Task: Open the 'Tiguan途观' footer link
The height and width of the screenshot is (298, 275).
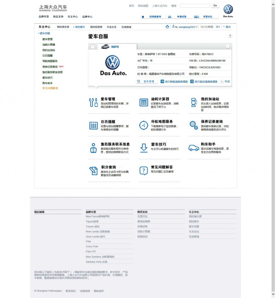Action: pos(92,221)
